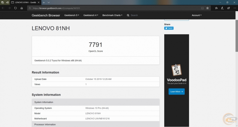Click the page vertical scrollbar thumb
238x127 pixels.
click(x=237, y=36)
